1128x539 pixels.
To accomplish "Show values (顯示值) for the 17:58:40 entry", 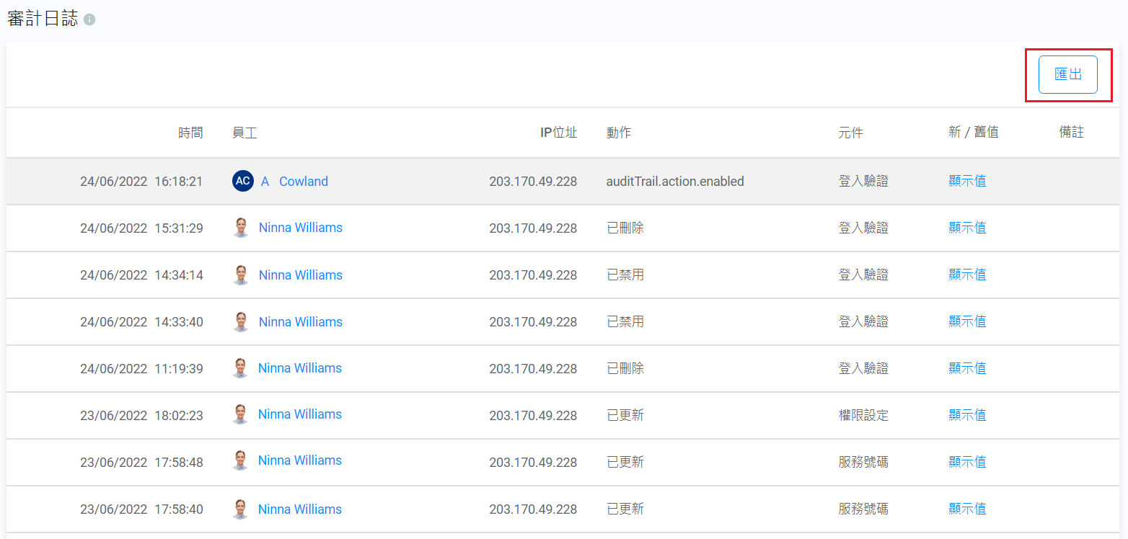I will (967, 509).
